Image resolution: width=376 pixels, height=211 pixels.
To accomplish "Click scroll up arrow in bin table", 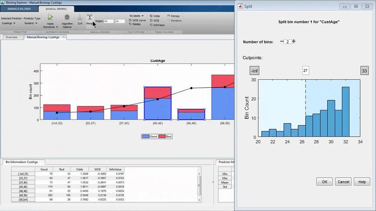I will click(x=199, y=174).
